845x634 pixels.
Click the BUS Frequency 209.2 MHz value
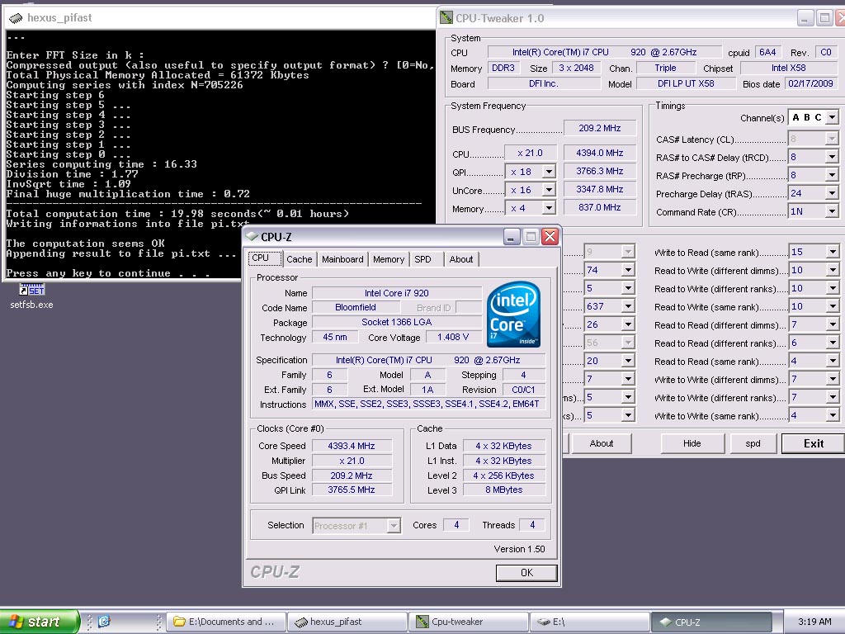(x=600, y=128)
